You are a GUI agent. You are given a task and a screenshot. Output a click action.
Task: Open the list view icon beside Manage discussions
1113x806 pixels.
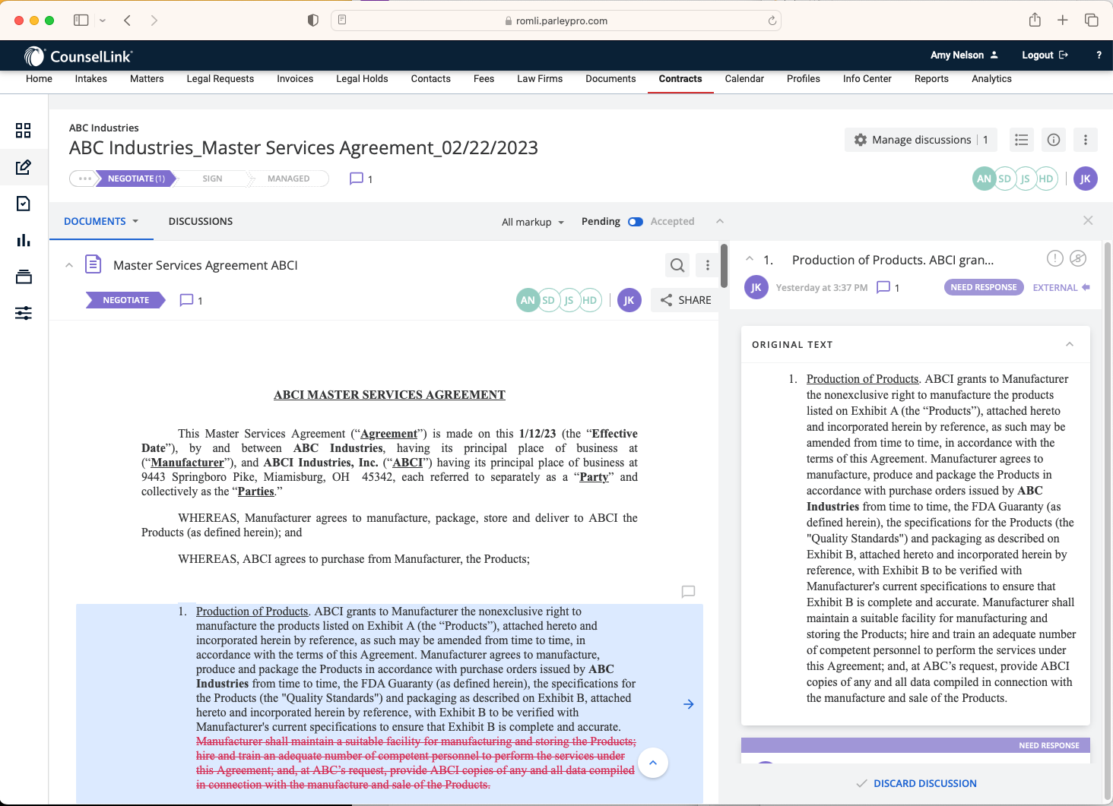click(1021, 140)
